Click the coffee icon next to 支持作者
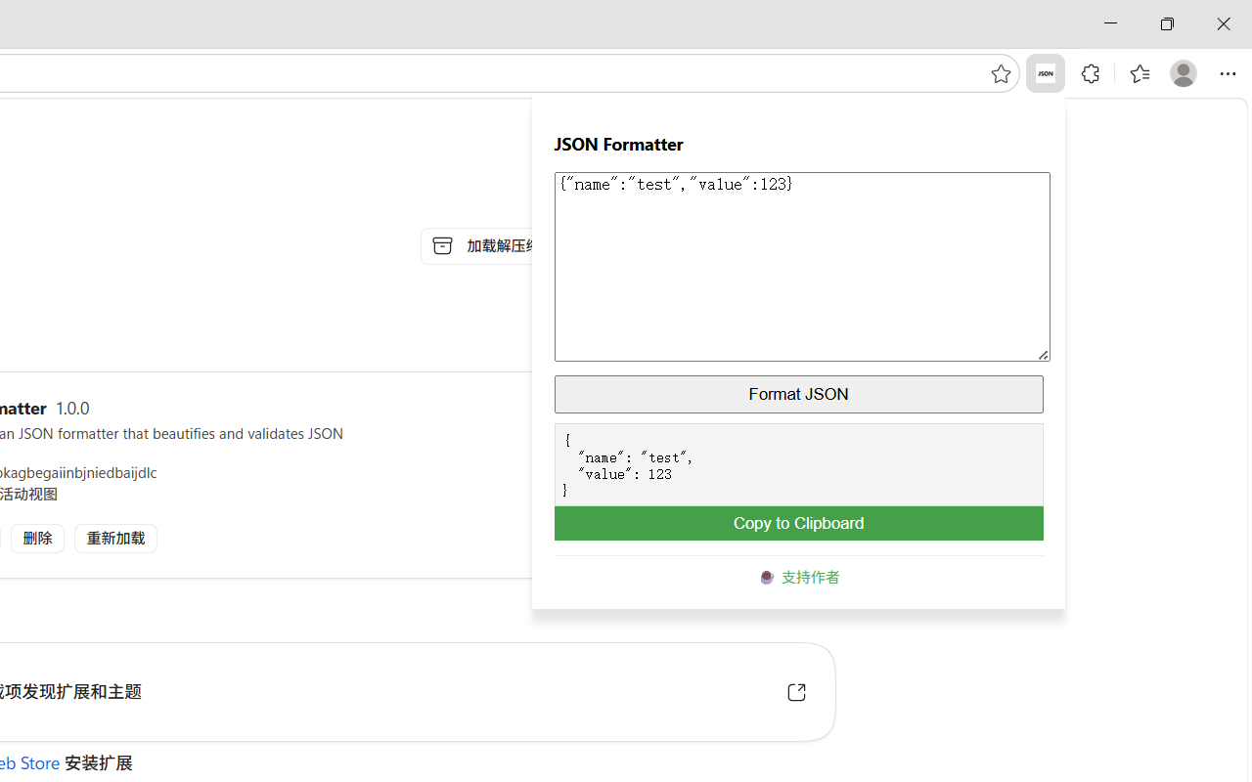Viewport: 1252px width, 782px height. tap(766, 577)
